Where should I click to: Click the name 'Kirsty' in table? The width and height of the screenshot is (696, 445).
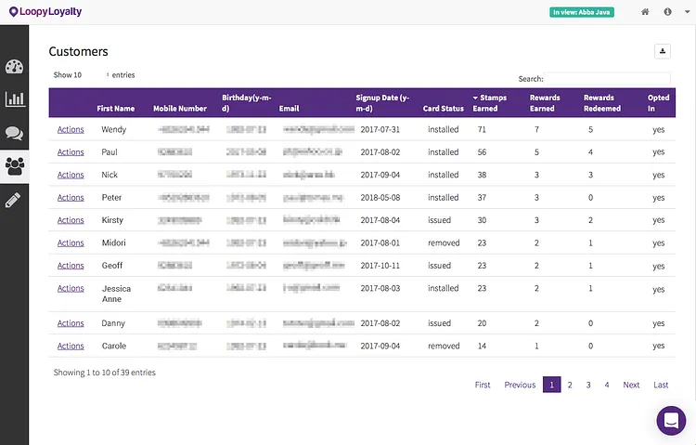click(x=112, y=220)
